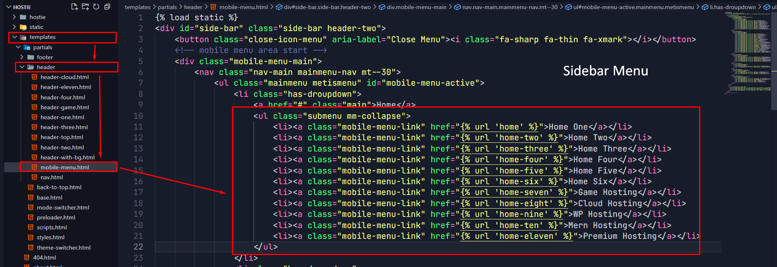Click the New File icon in explorer
The image size is (777, 267).
point(75,7)
